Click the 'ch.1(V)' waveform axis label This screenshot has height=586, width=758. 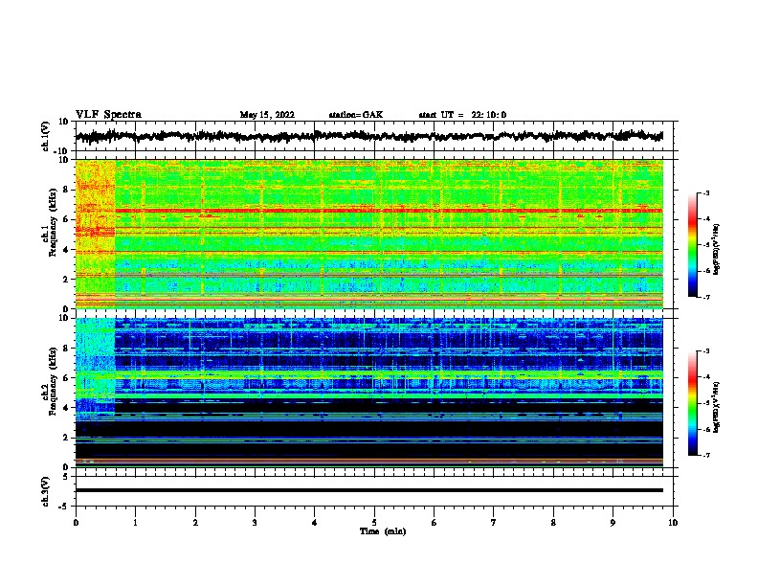pos(46,136)
